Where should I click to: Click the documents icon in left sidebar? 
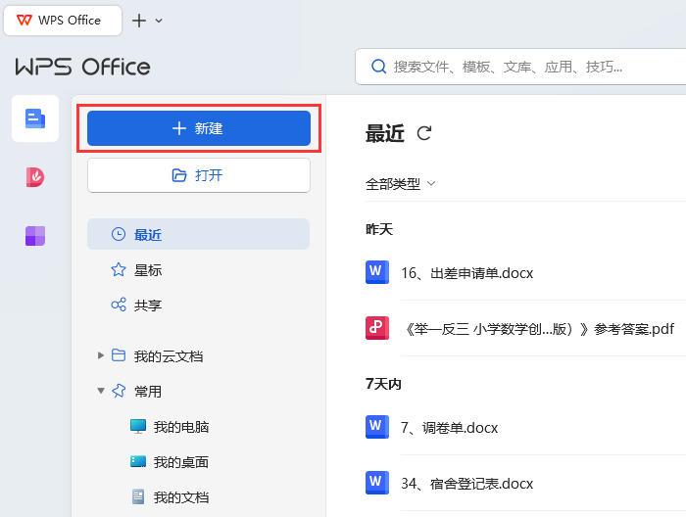pos(35,118)
